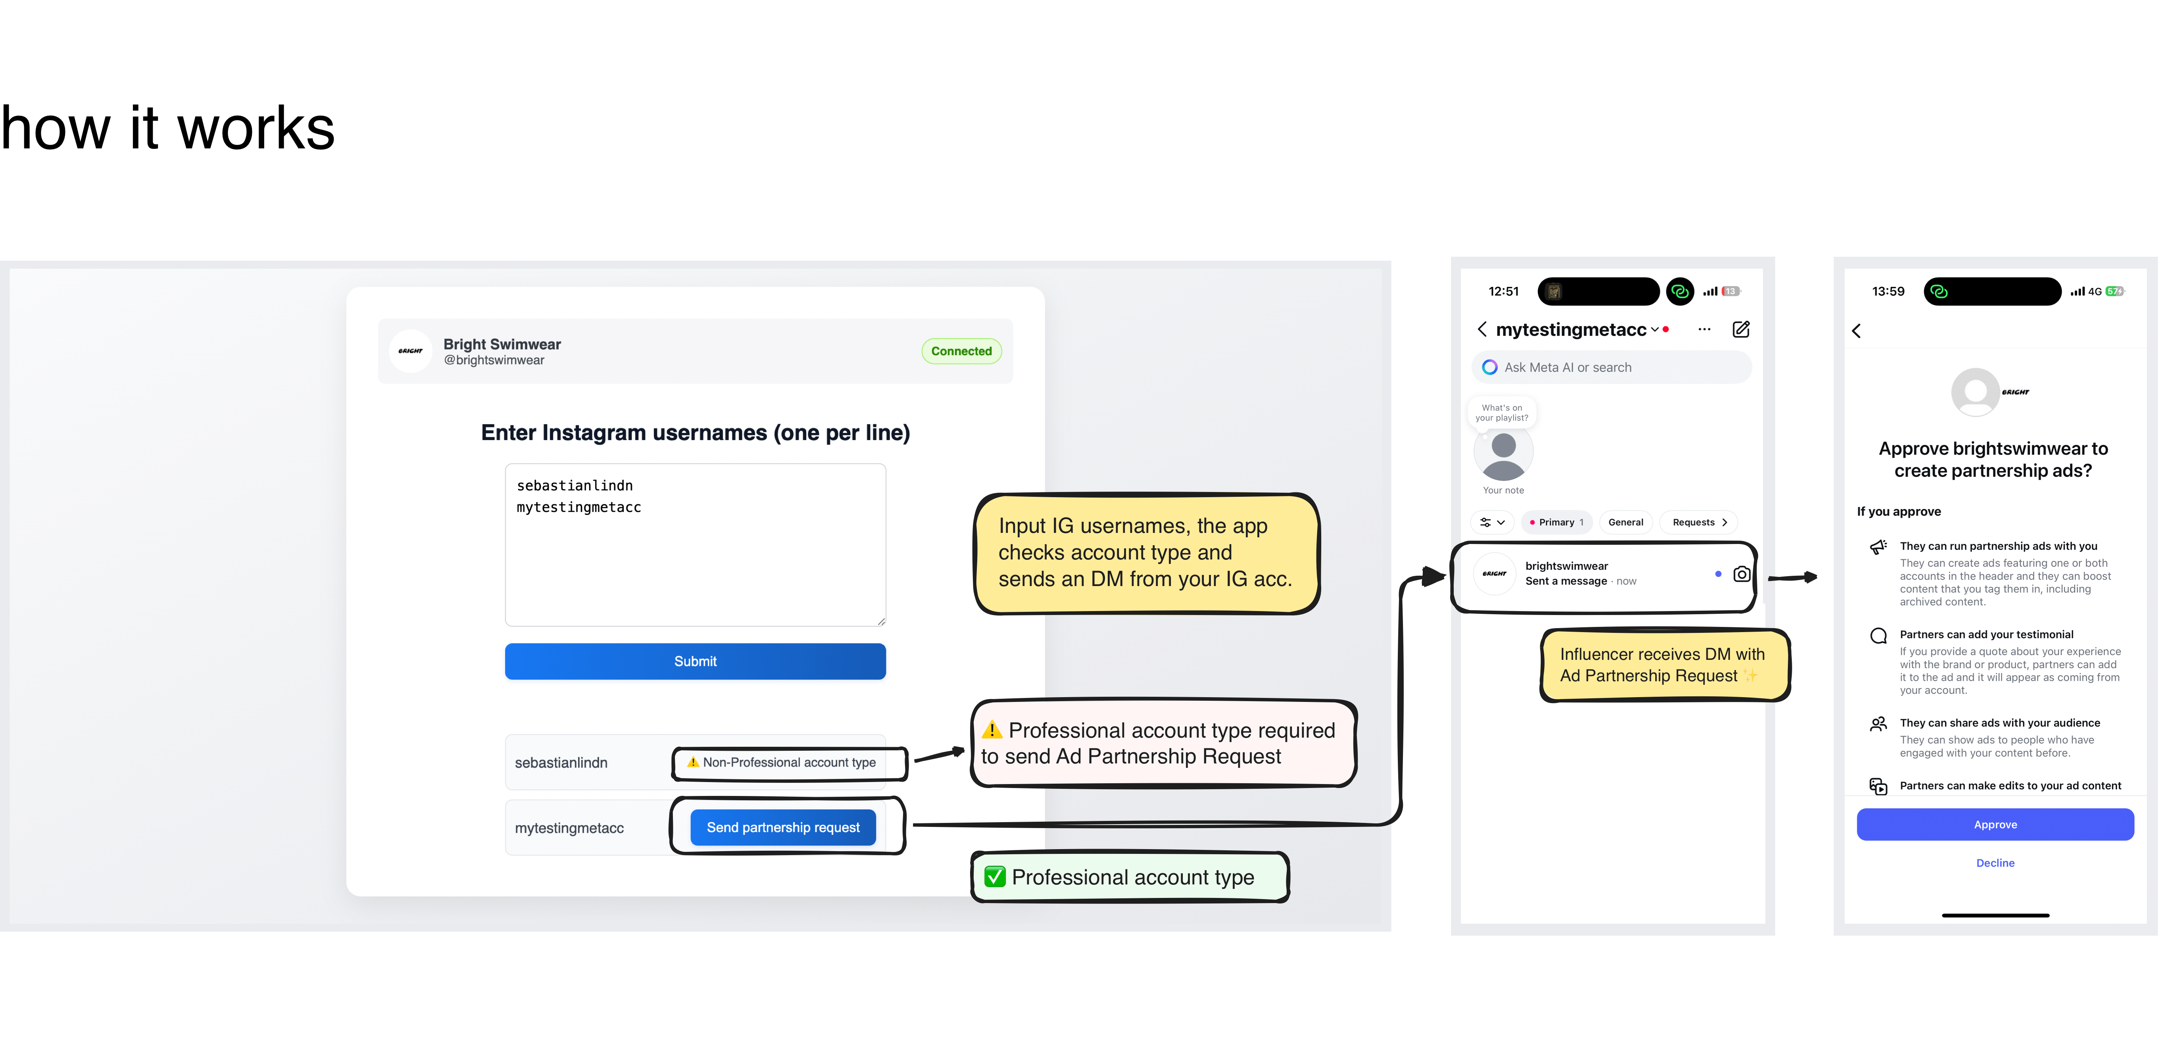Tap the app icon inside the 12:51 dynamic island
This screenshot has height=1061, width=2158.
pyautogui.click(x=1553, y=292)
